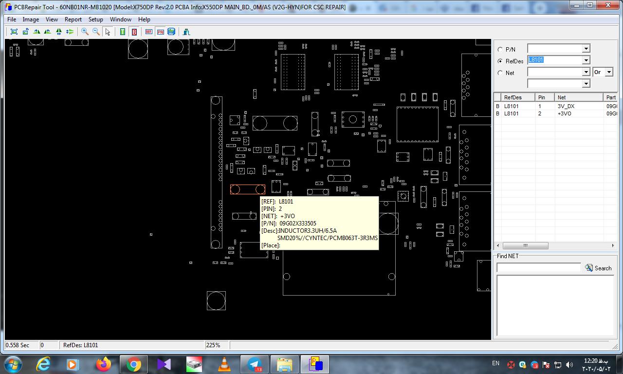Click the Find NET input field
The width and height of the screenshot is (623, 374).
tap(538, 268)
